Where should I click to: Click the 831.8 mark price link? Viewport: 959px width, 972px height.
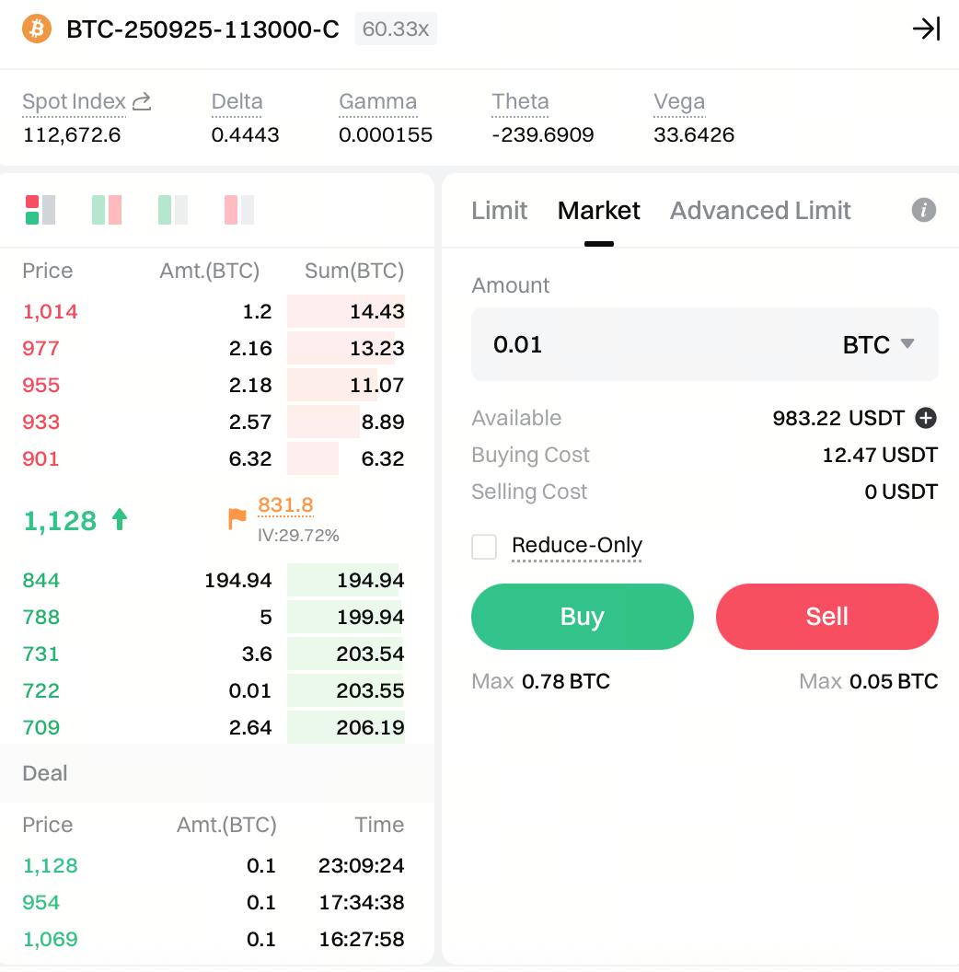point(285,504)
